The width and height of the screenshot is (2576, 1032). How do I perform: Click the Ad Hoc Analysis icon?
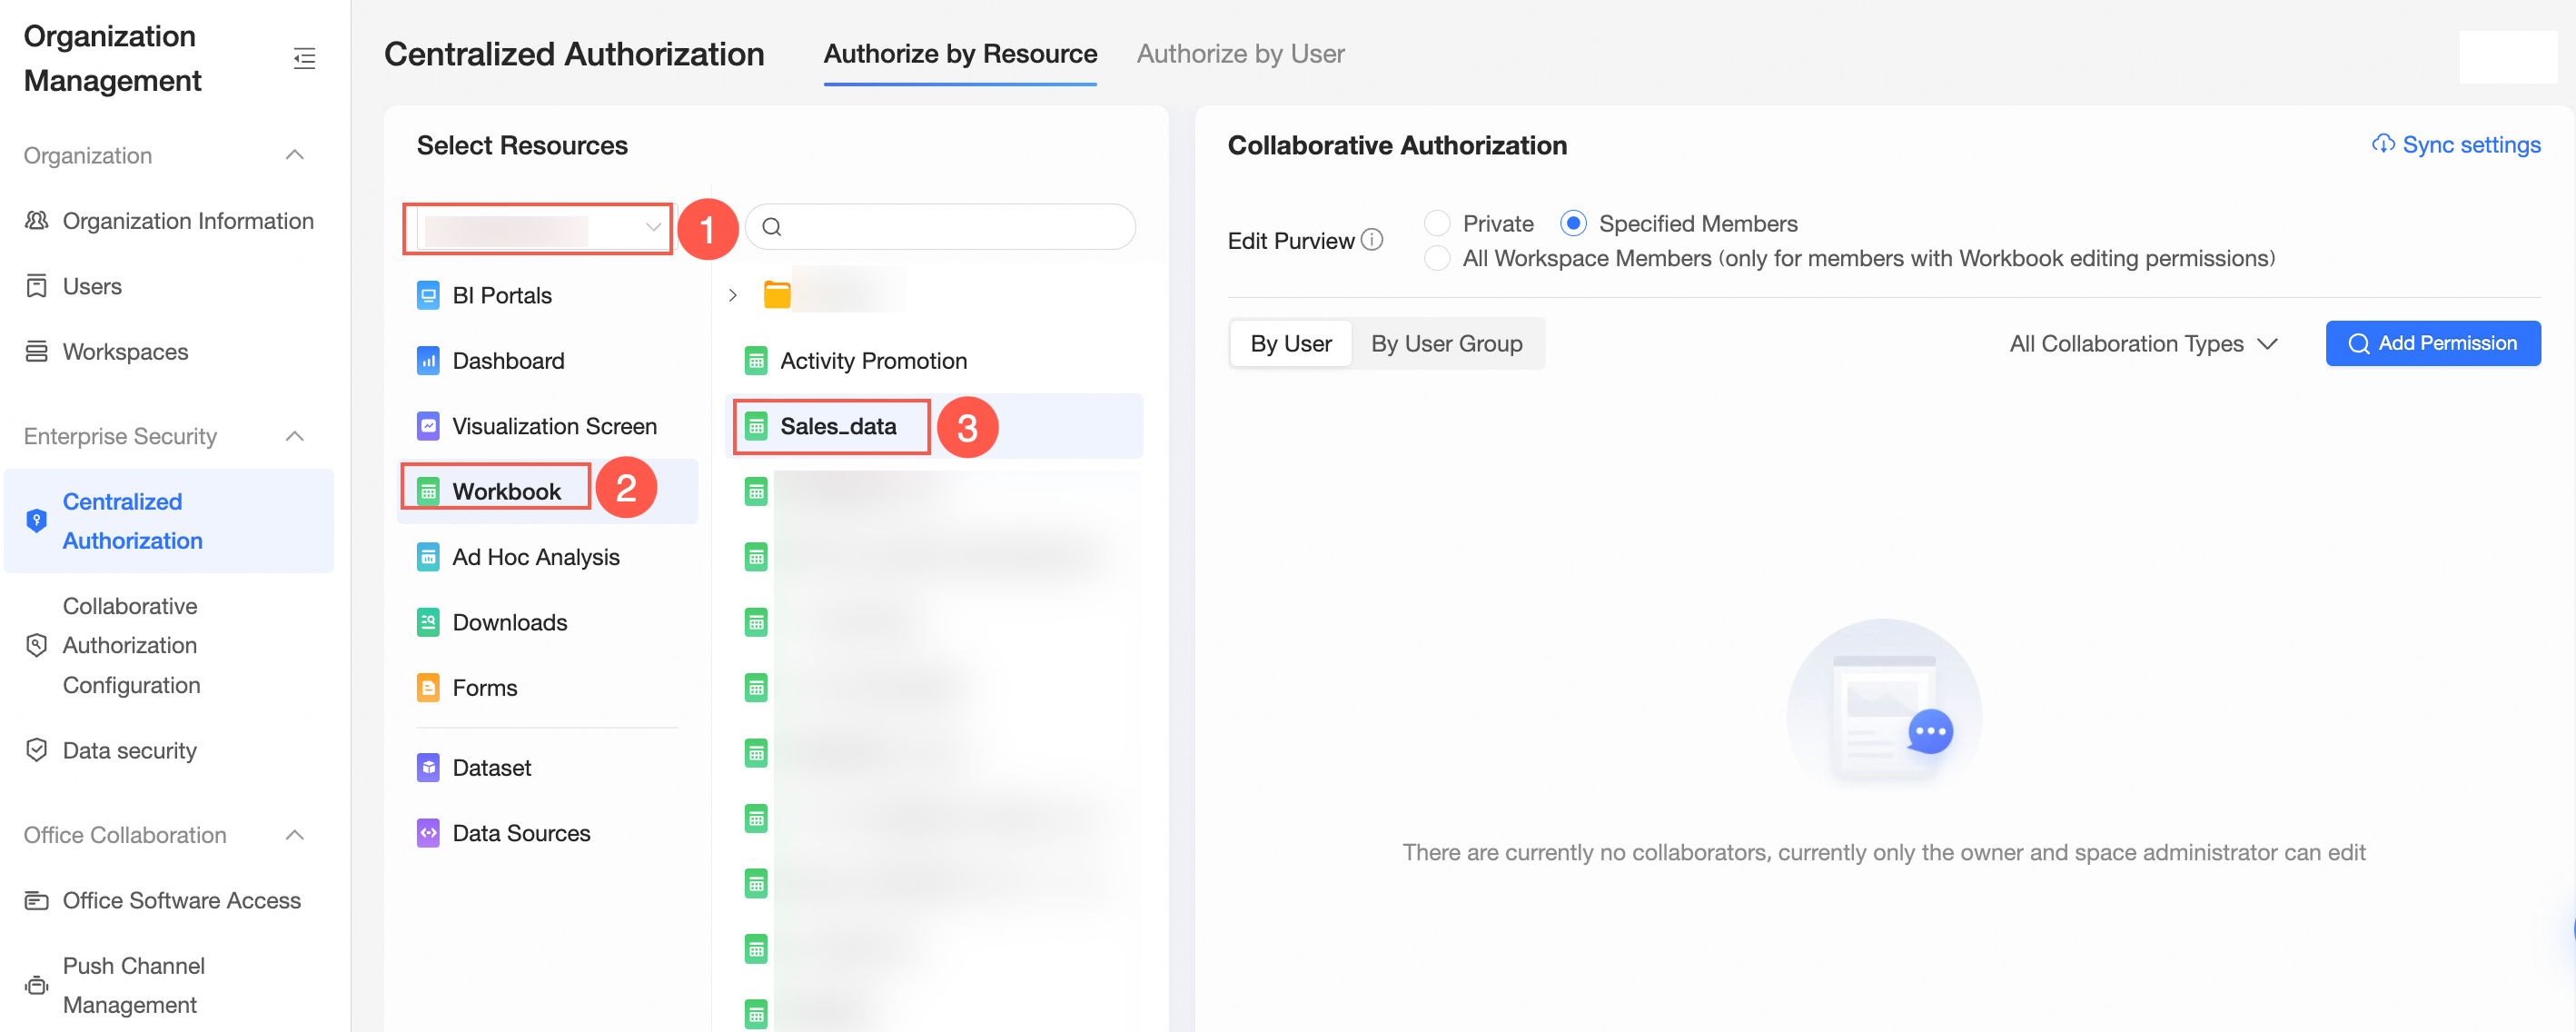click(x=428, y=558)
